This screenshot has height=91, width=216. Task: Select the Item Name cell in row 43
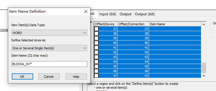(175, 57)
